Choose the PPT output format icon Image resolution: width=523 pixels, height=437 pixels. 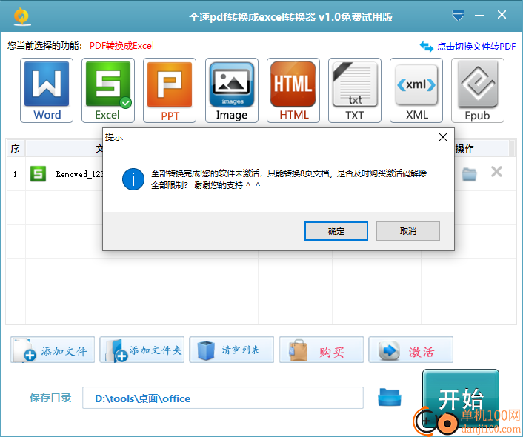(x=170, y=90)
